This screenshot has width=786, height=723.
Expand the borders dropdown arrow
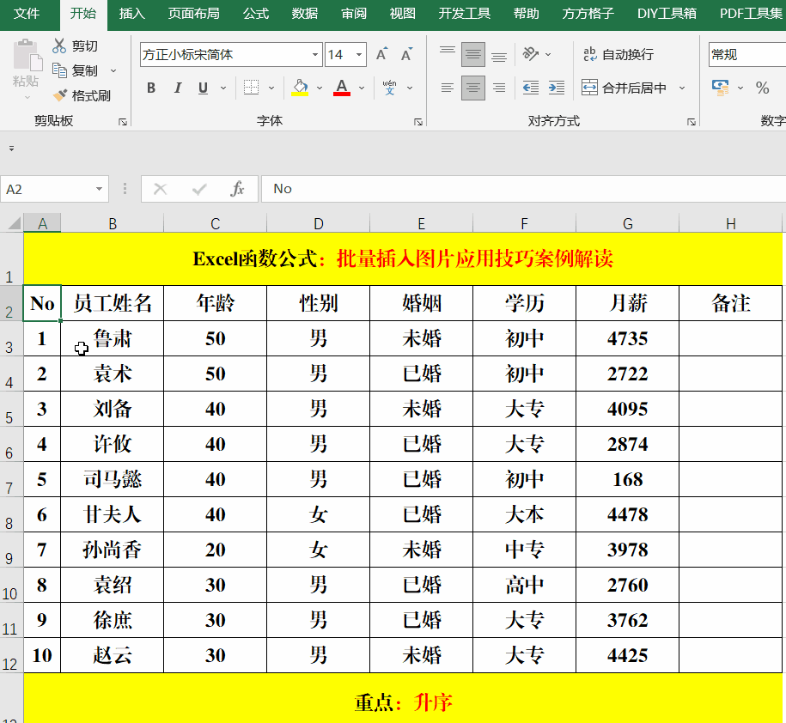(271, 88)
